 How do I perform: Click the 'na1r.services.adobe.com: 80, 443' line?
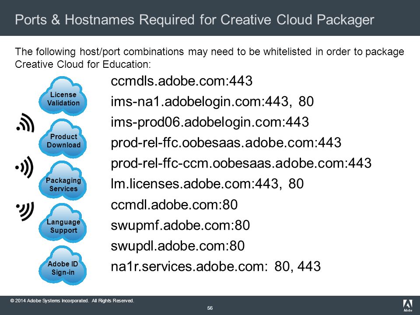click(x=216, y=266)
